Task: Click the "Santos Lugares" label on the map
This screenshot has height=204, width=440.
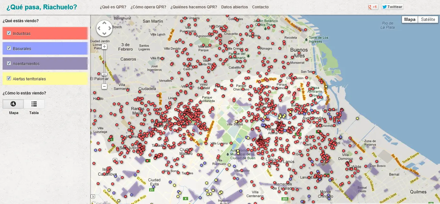Action: click(144, 47)
